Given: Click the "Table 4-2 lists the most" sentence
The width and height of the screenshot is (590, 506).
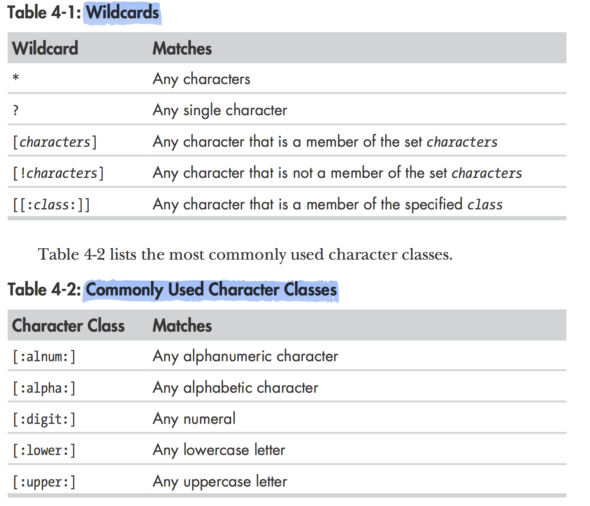Looking at the screenshot, I should pos(245,255).
